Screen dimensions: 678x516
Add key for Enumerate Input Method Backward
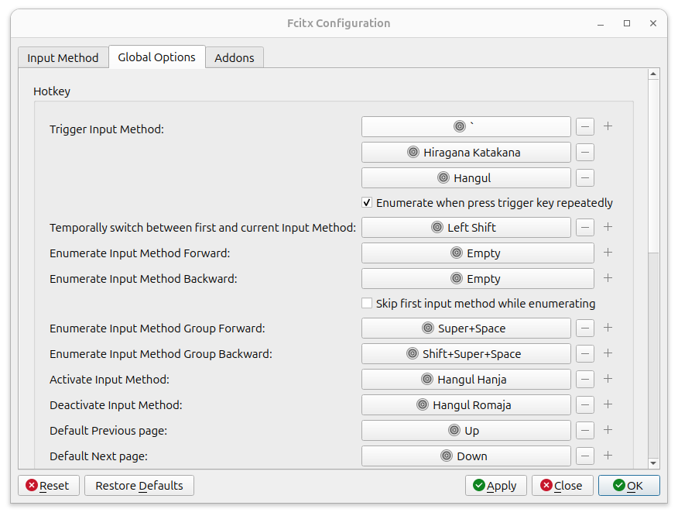click(608, 278)
